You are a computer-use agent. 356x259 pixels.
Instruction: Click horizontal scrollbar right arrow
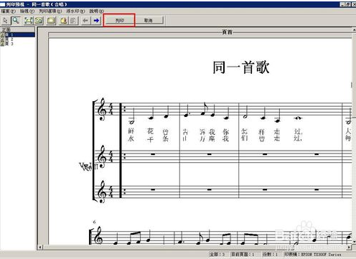tap(350, 247)
